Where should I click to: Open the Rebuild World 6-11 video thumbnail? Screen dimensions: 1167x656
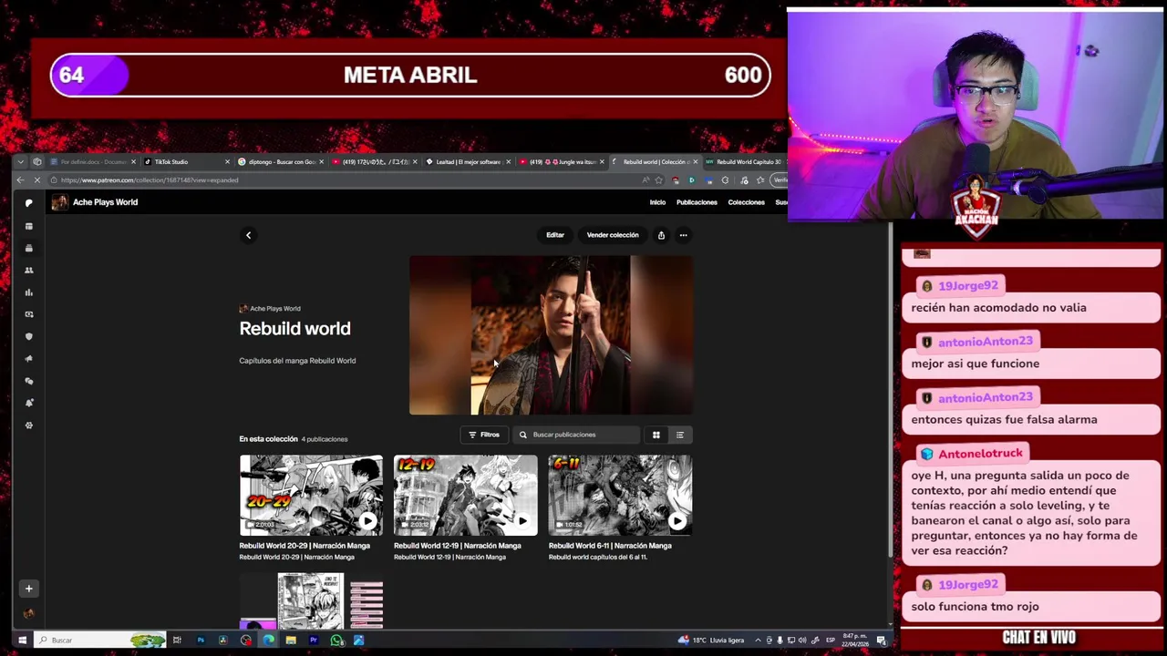pyautogui.click(x=620, y=495)
